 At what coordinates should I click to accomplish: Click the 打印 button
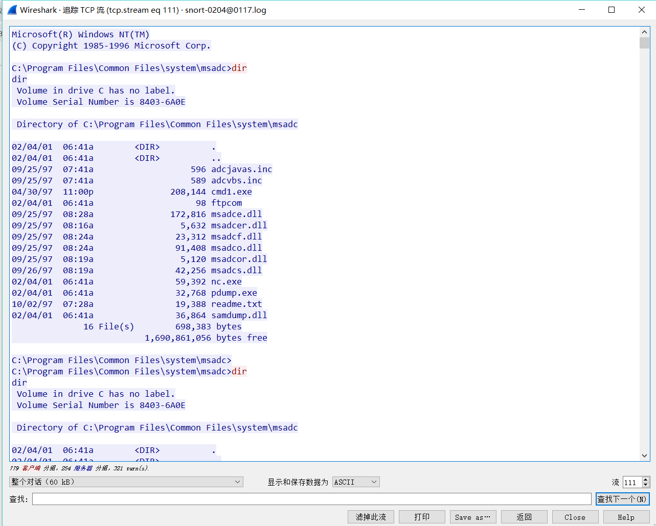point(422,517)
